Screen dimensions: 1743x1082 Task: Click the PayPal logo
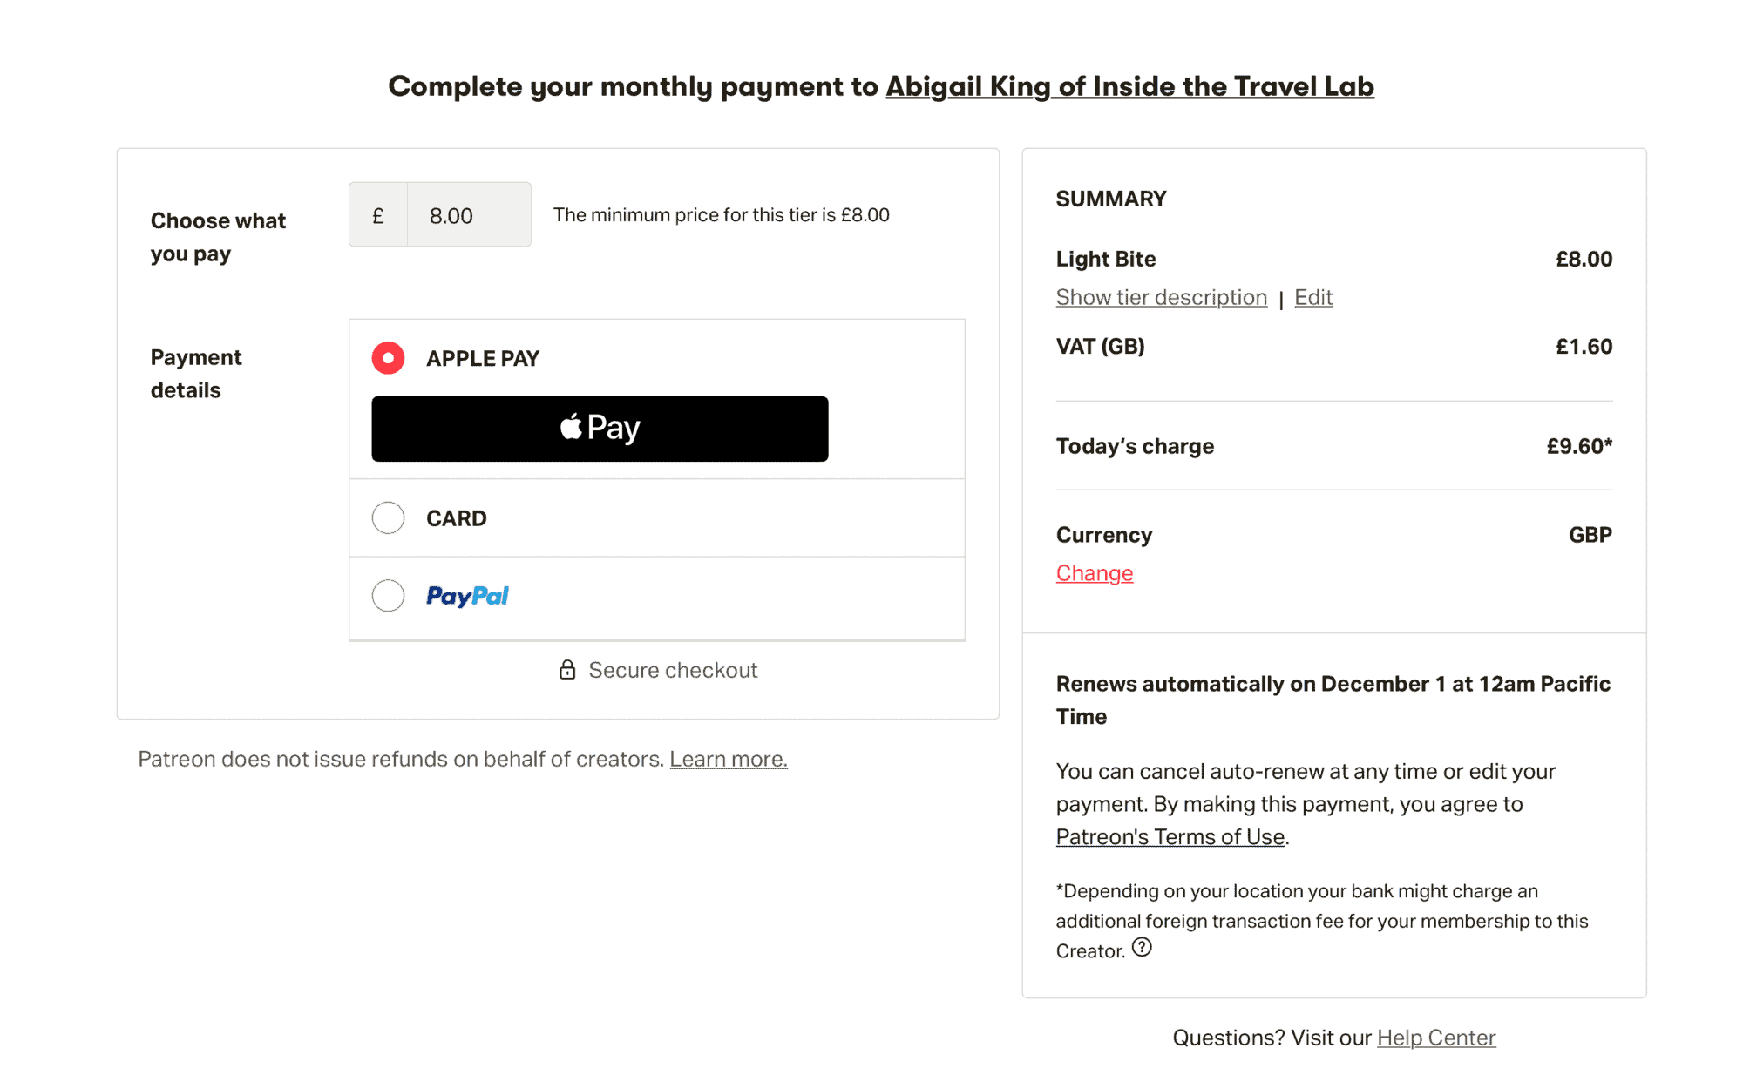467,596
